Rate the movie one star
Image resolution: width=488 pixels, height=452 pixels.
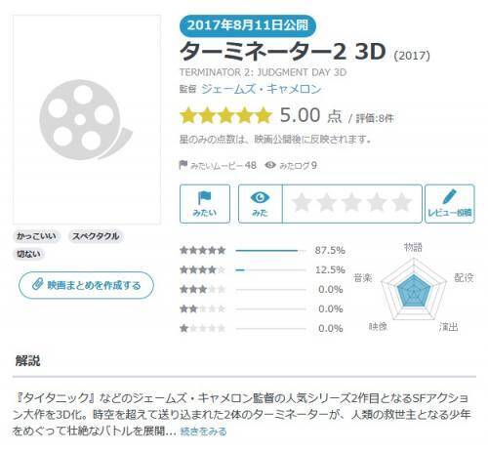302,202
